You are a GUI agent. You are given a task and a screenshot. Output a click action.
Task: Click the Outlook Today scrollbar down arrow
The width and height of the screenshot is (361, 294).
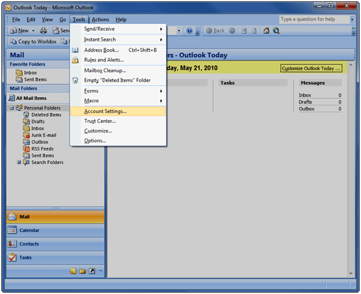click(351, 274)
